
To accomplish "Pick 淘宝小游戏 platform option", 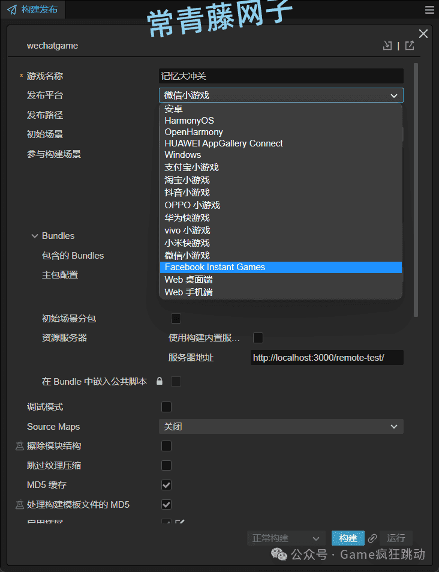I will click(x=281, y=180).
